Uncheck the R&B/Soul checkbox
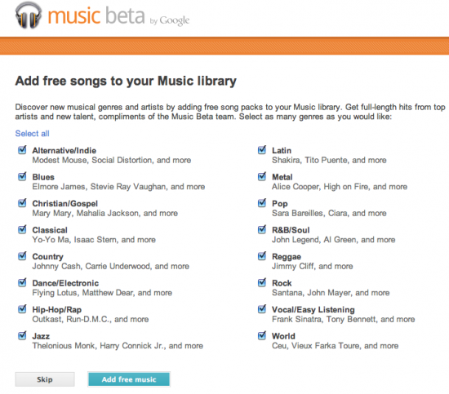The height and width of the screenshot is (394, 449). pyautogui.click(x=262, y=229)
